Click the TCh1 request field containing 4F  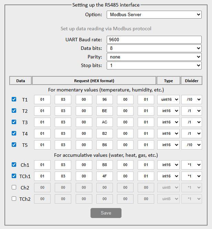105,176
